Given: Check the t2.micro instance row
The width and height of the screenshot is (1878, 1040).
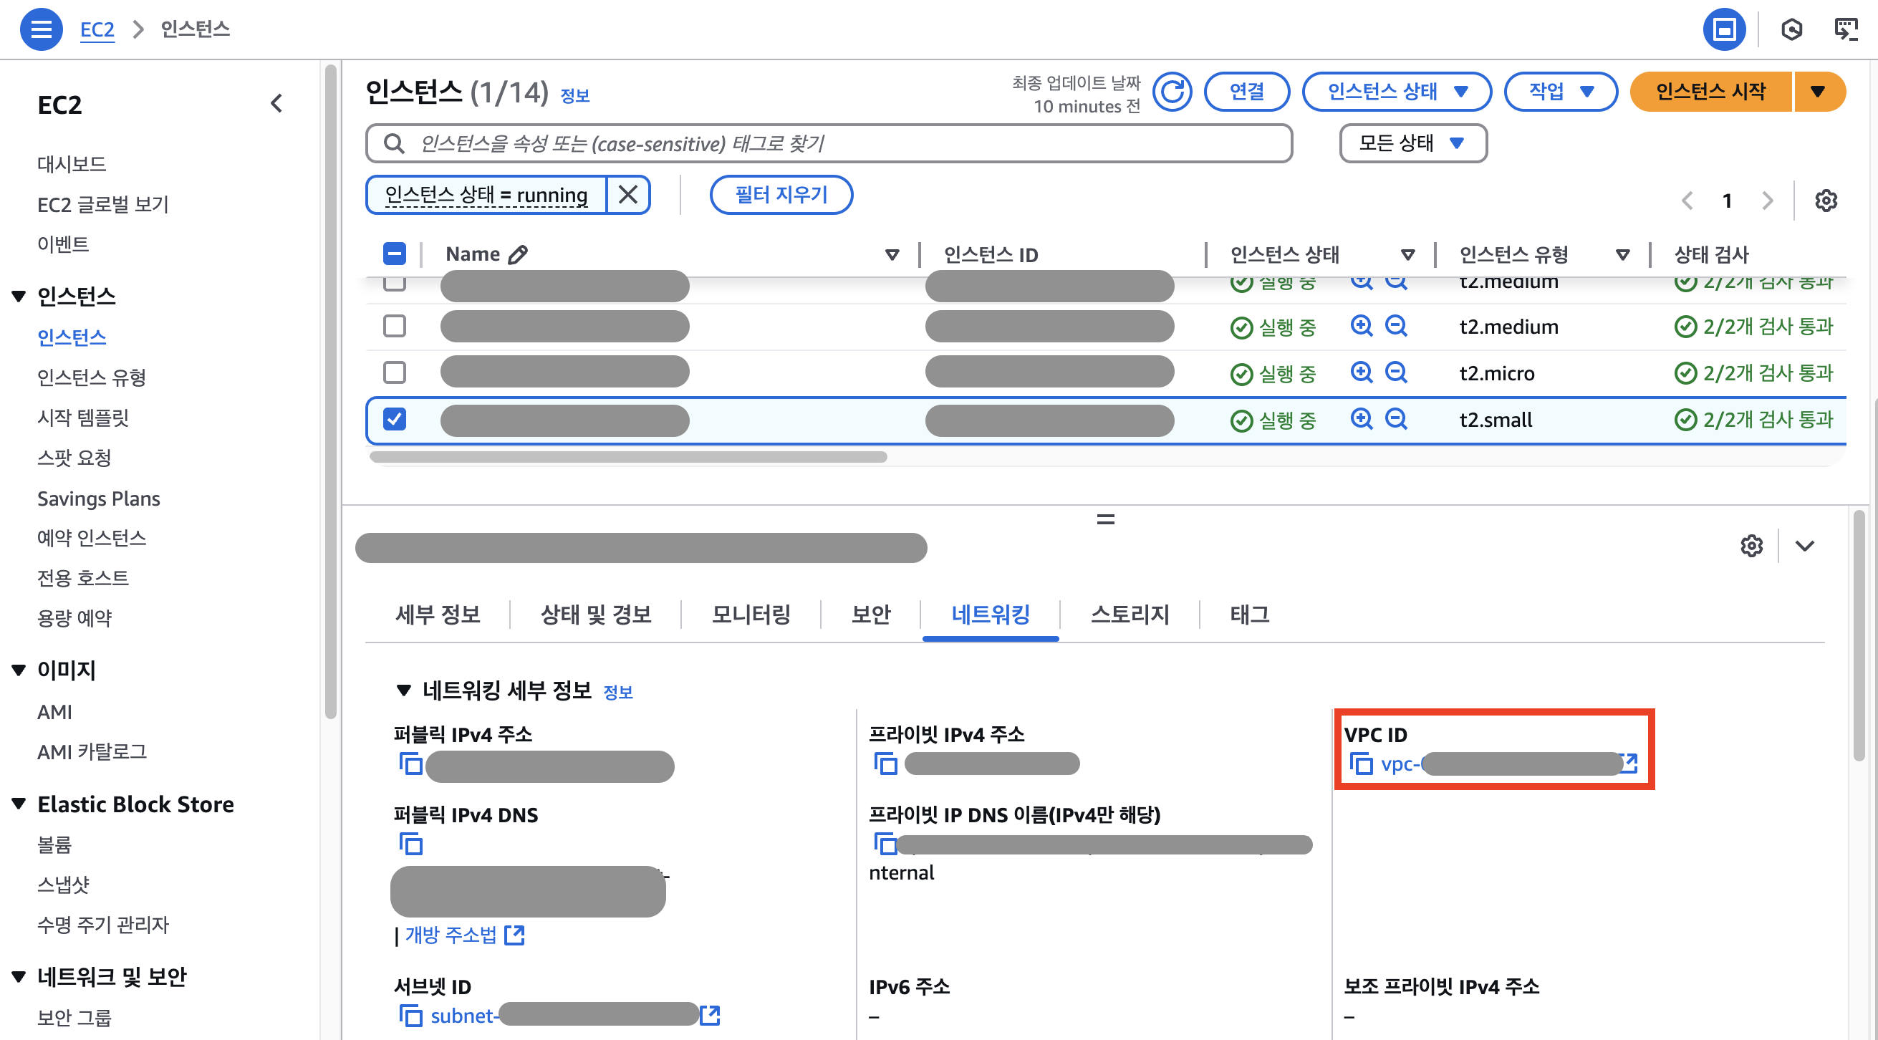Looking at the screenshot, I should click(395, 372).
